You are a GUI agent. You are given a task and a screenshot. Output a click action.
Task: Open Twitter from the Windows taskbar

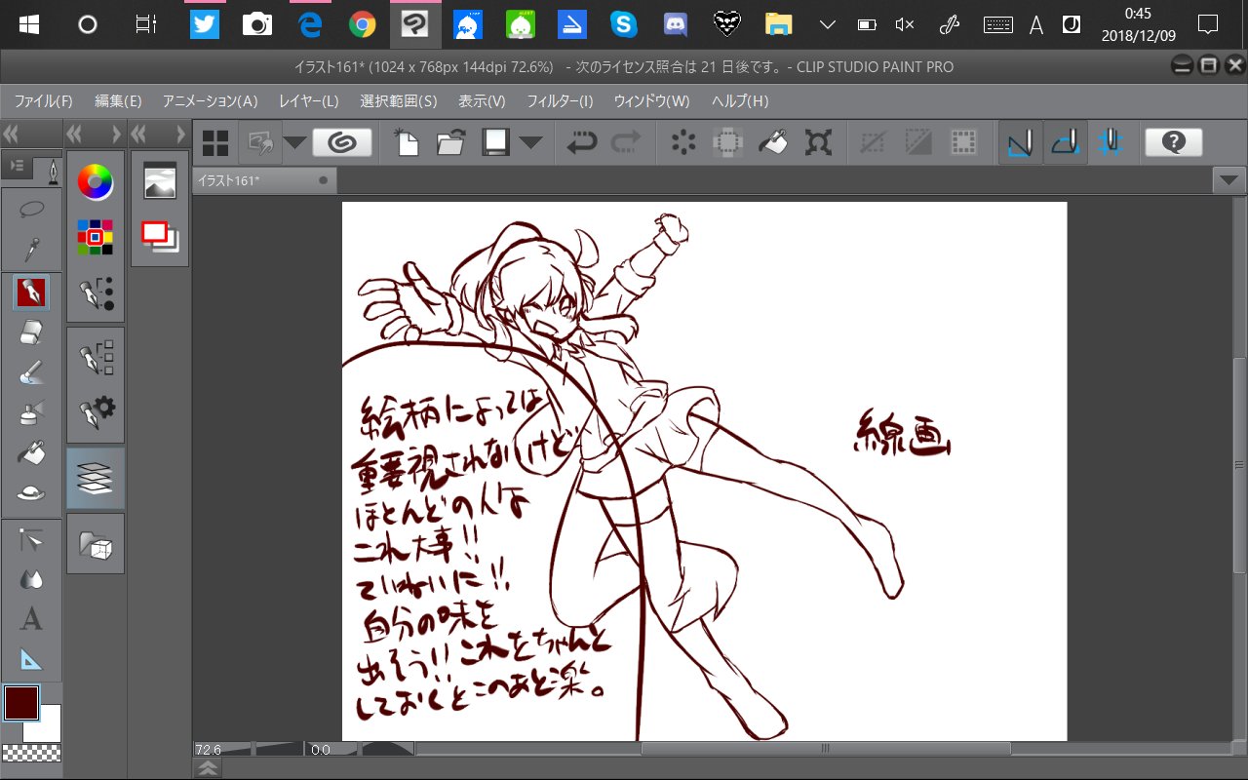[x=205, y=24]
